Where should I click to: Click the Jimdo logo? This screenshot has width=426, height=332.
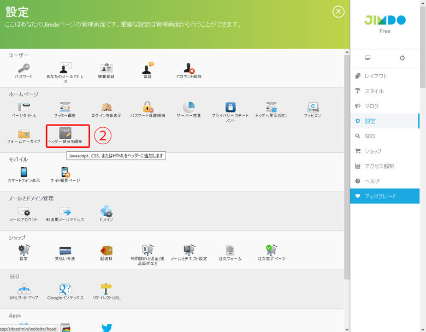[384, 20]
